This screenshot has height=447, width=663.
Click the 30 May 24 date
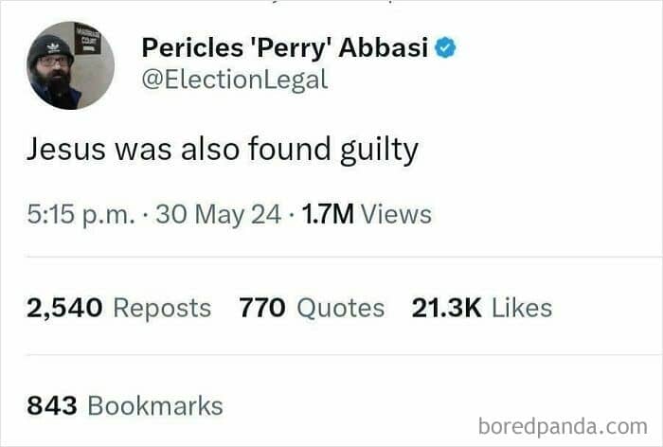218,214
